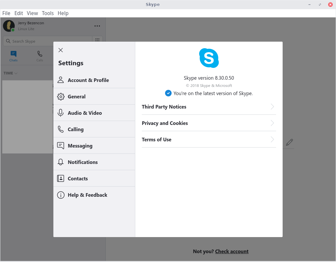Screen dimensions: 336x262
Task: Click the Skype version 8.30.0.50 text
Action: [209, 78]
